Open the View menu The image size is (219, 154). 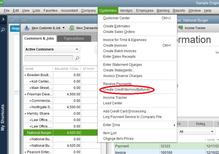tap(25, 11)
